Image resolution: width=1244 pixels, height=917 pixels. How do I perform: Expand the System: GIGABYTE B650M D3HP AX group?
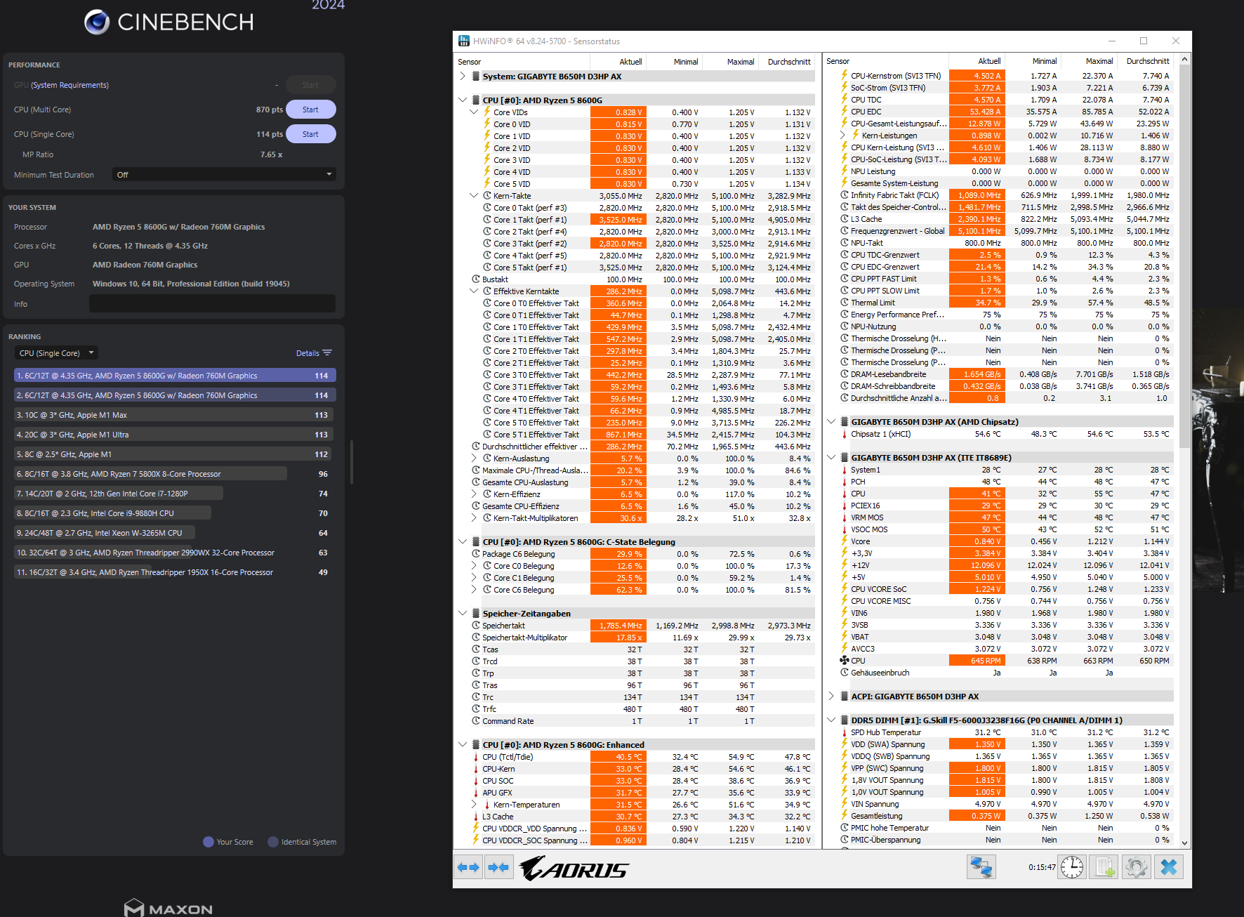(x=463, y=77)
